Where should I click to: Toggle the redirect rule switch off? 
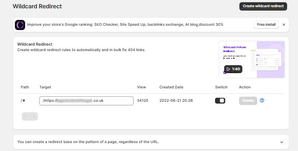coord(220,101)
